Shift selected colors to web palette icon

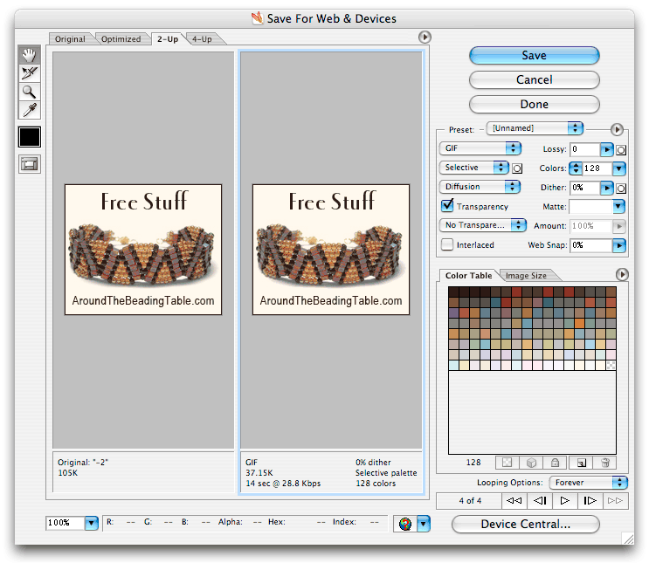(531, 463)
